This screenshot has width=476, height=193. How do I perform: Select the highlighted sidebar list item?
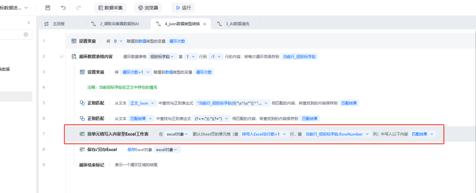(16, 96)
